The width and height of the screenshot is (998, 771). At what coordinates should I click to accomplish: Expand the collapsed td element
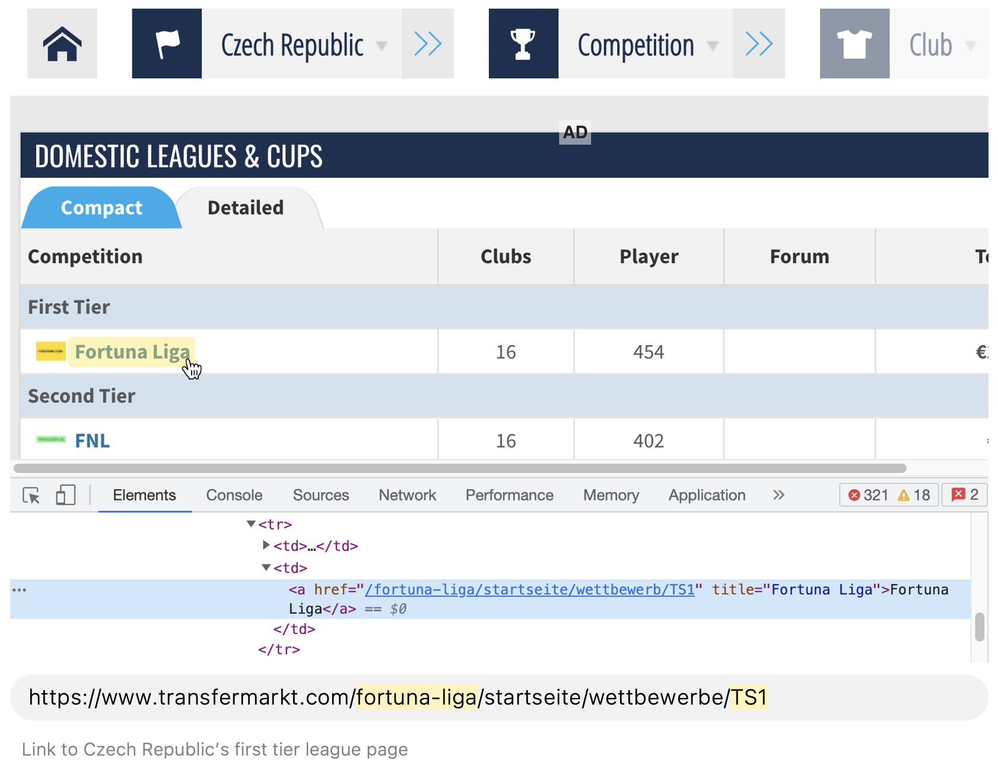[x=266, y=546]
